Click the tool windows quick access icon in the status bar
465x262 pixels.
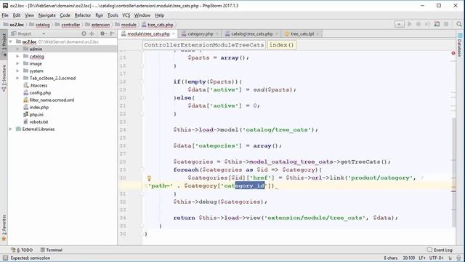pos(5,258)
